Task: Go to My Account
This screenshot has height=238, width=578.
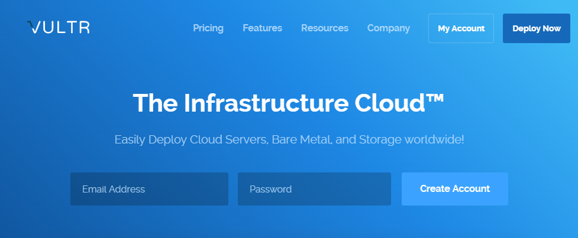Action: pos(461,28)
